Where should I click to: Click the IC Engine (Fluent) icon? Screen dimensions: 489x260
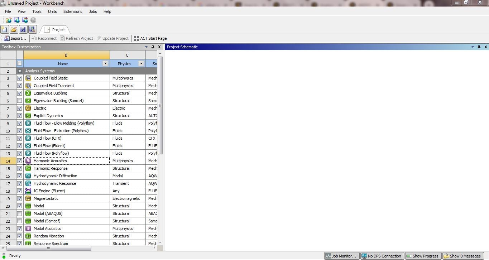pyautogui.click(x=28, y=191)
